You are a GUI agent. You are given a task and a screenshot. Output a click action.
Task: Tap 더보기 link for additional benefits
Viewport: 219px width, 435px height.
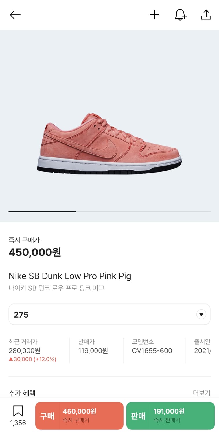coord(201,393)
